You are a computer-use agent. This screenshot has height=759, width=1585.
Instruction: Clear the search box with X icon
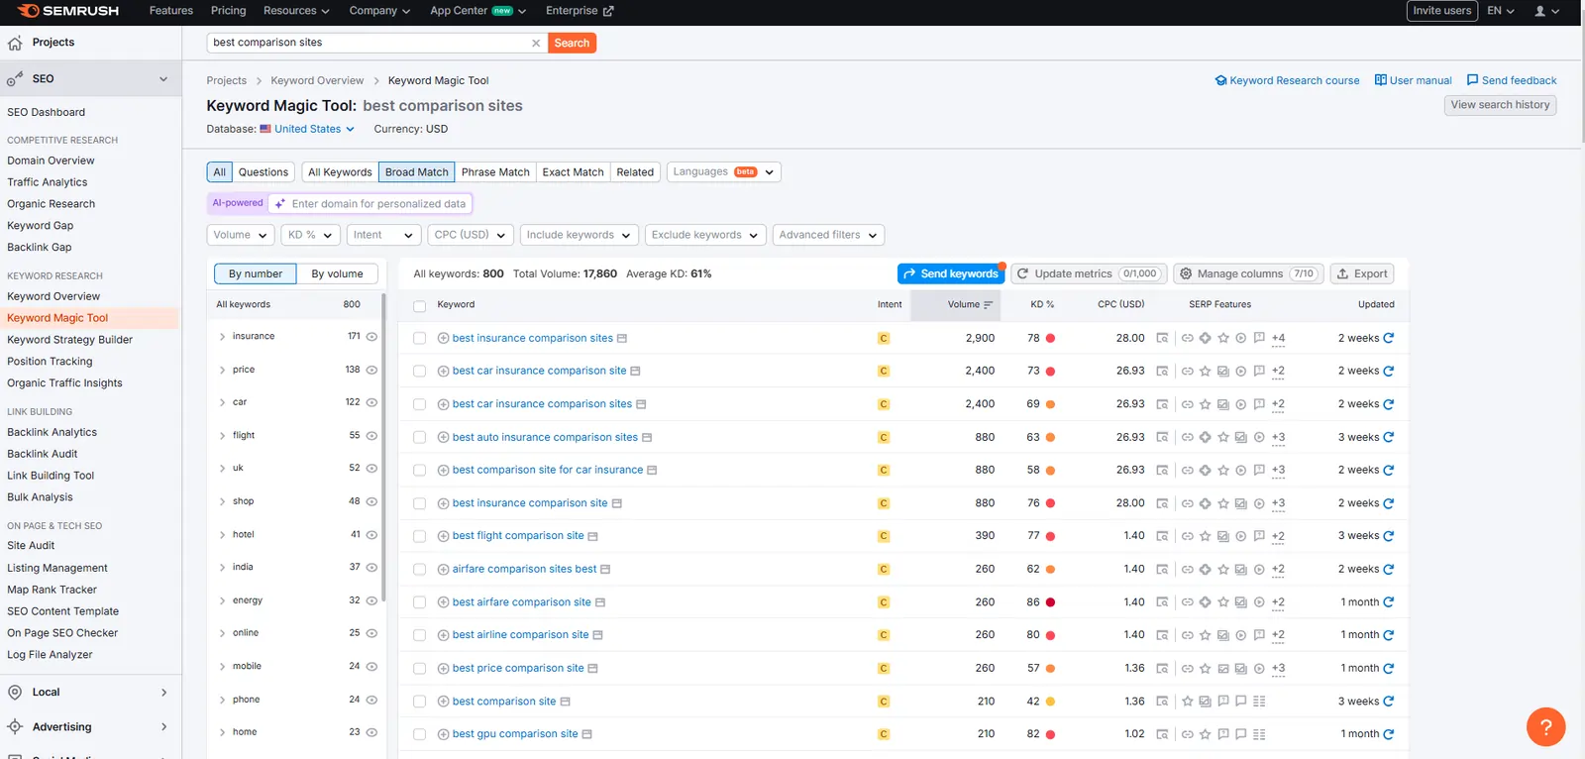(536, 43)
